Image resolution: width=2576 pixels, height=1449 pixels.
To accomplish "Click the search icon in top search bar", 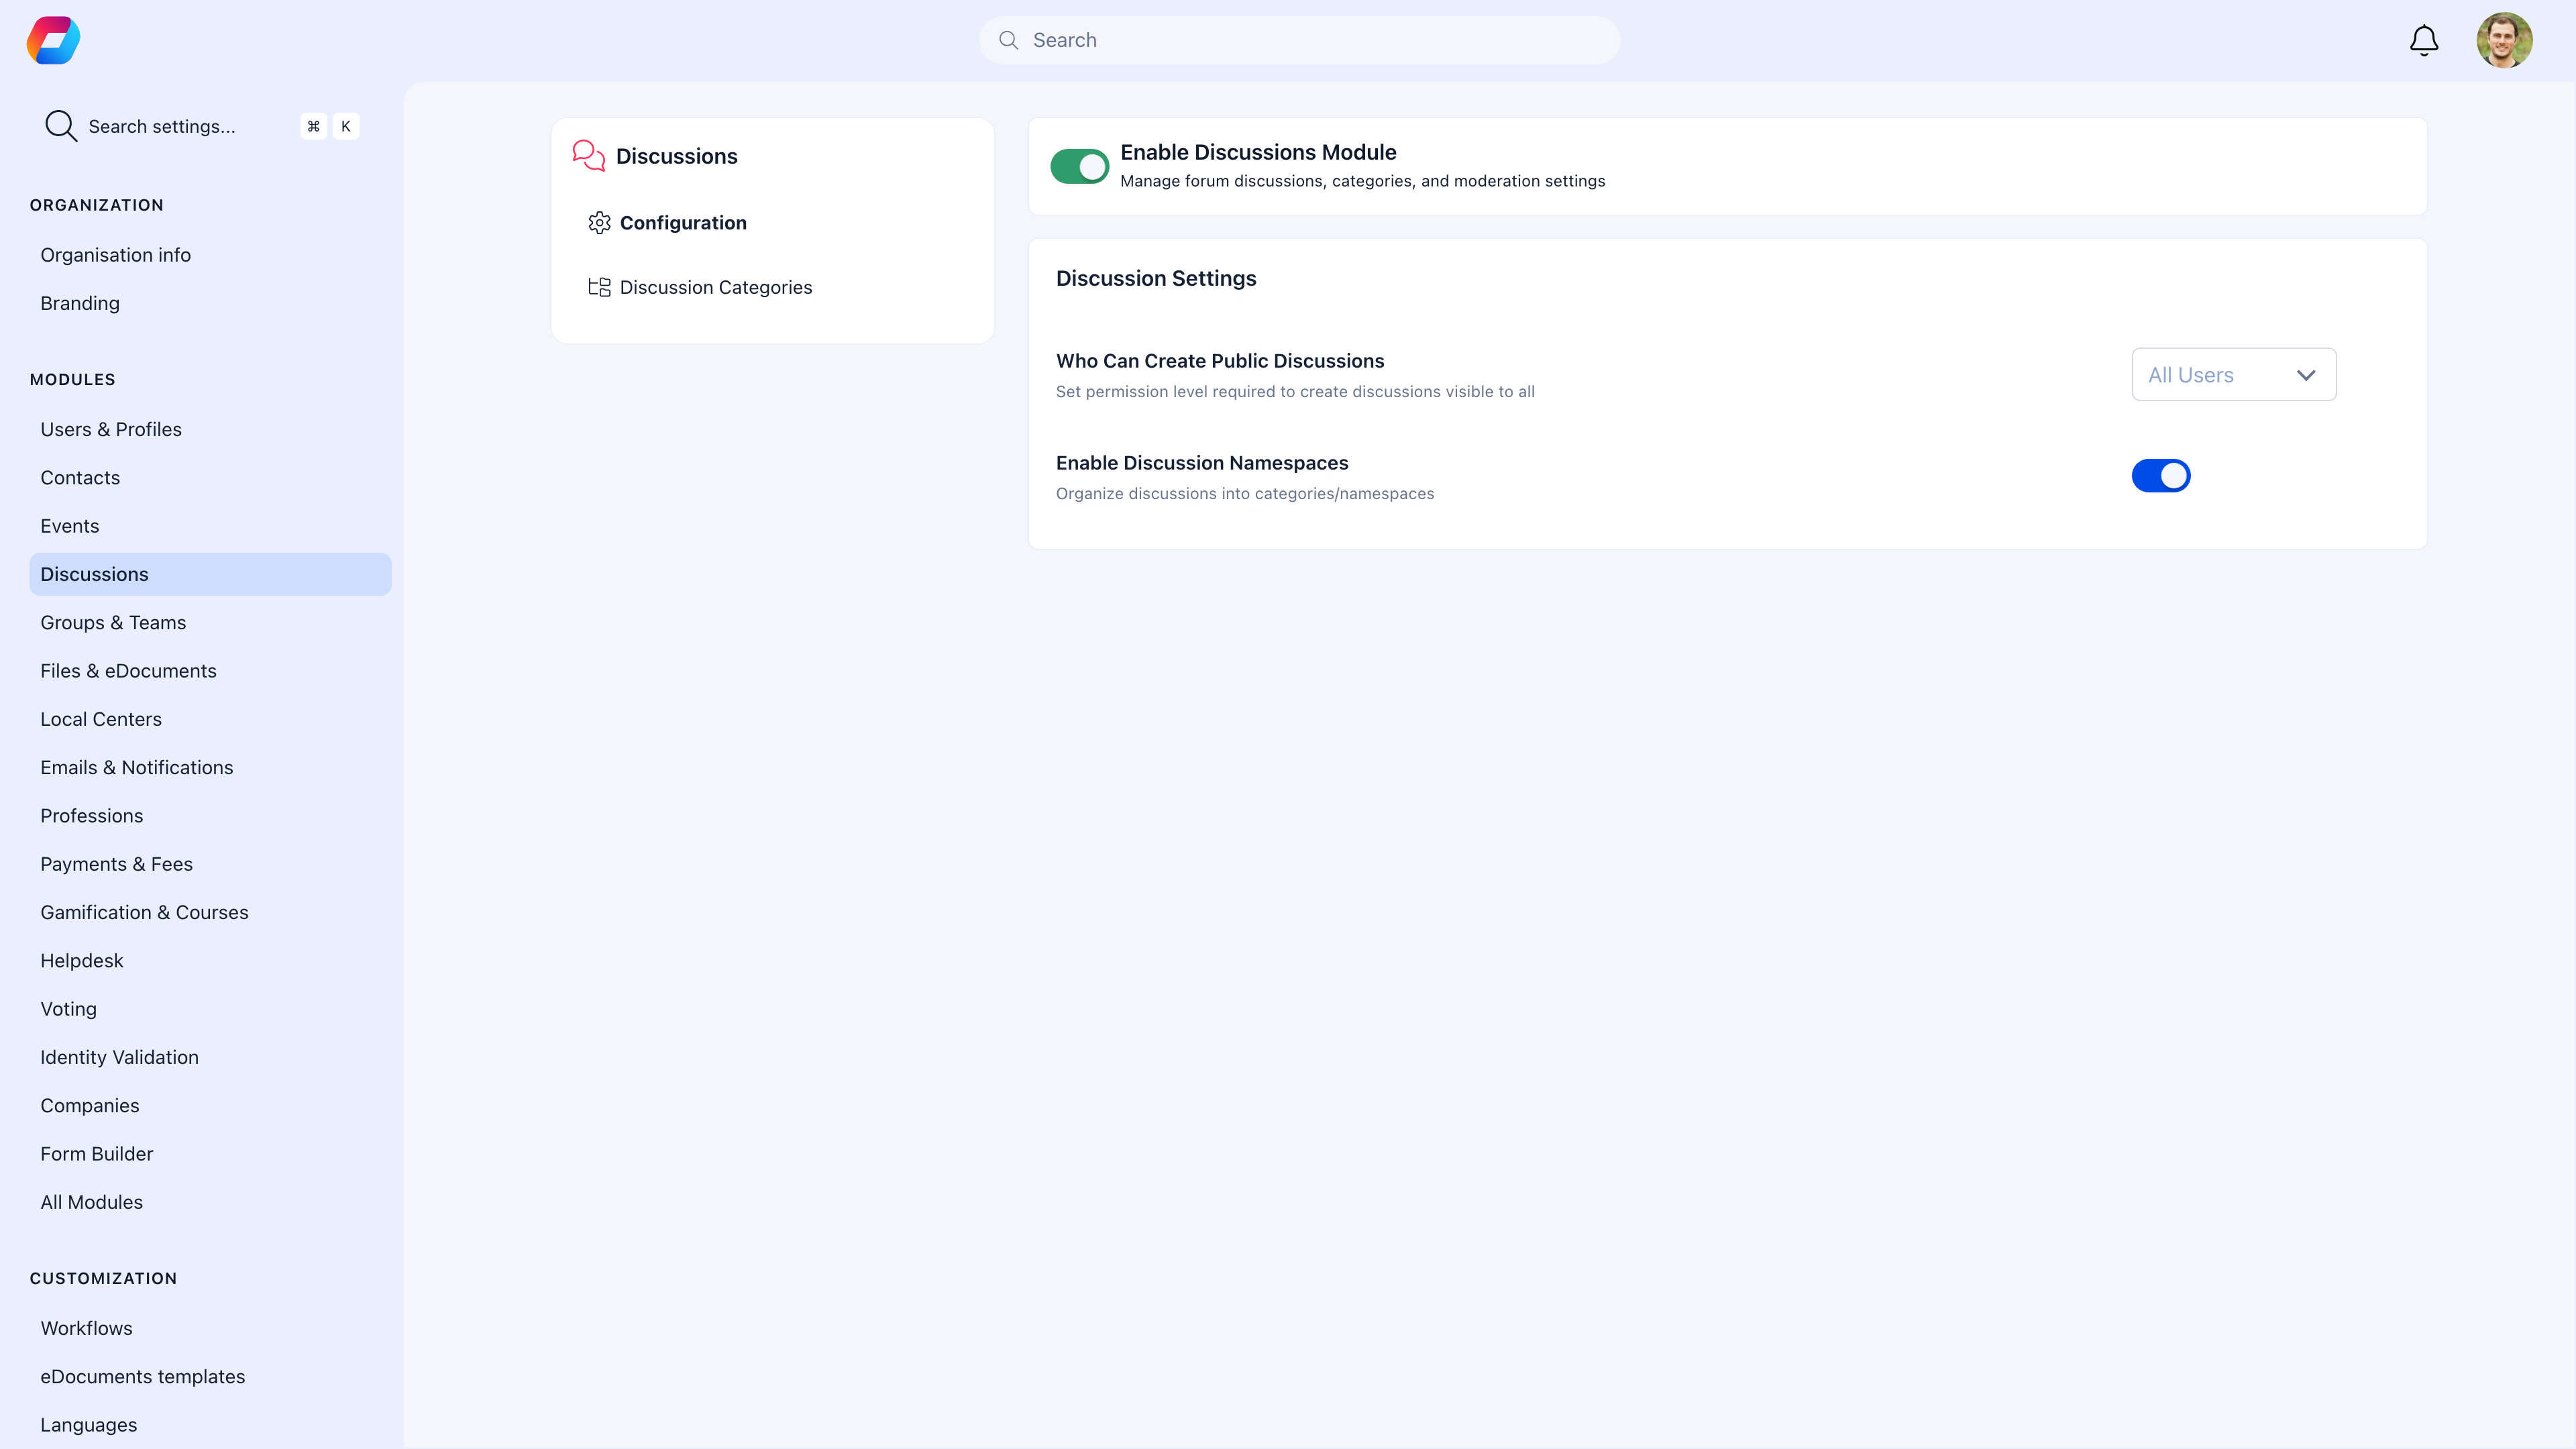I will click(1009, 40).
